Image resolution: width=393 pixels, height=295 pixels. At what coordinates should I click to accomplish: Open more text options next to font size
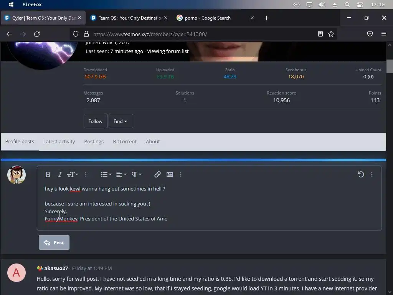pos(86,174)
